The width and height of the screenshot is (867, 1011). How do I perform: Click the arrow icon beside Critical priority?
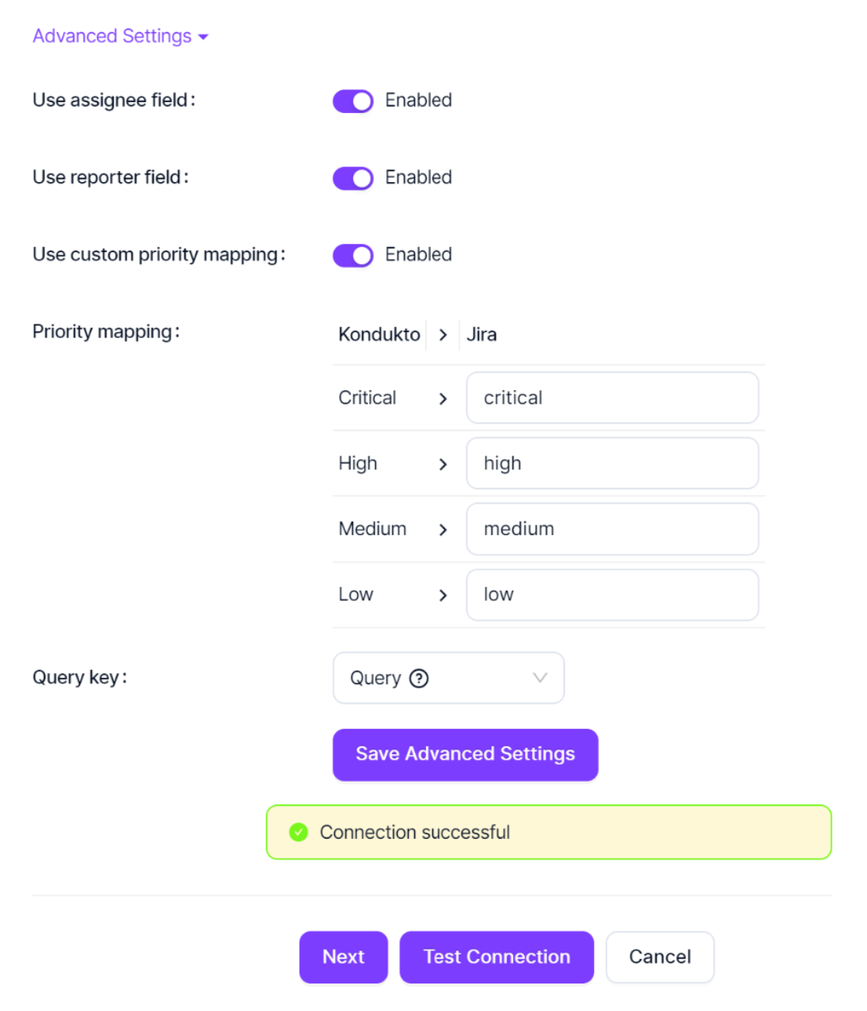[443, 399]
